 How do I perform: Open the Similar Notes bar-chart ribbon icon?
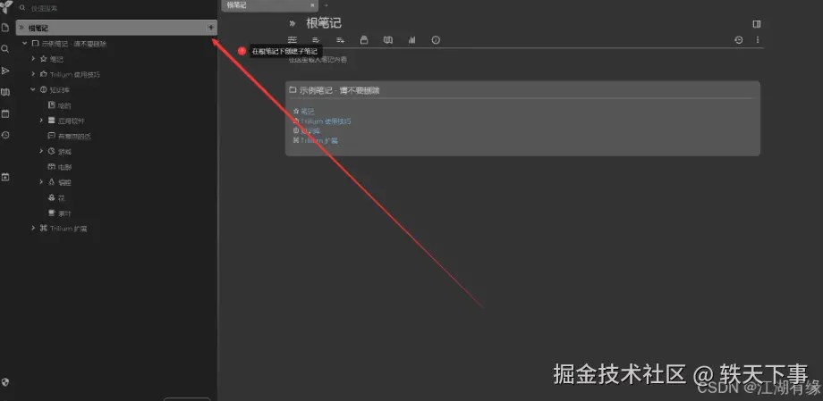412,40
